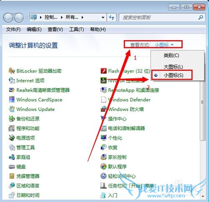Minimize the control panel window
This screenshot has width=209, height=202.
click(x=174, y=7)
